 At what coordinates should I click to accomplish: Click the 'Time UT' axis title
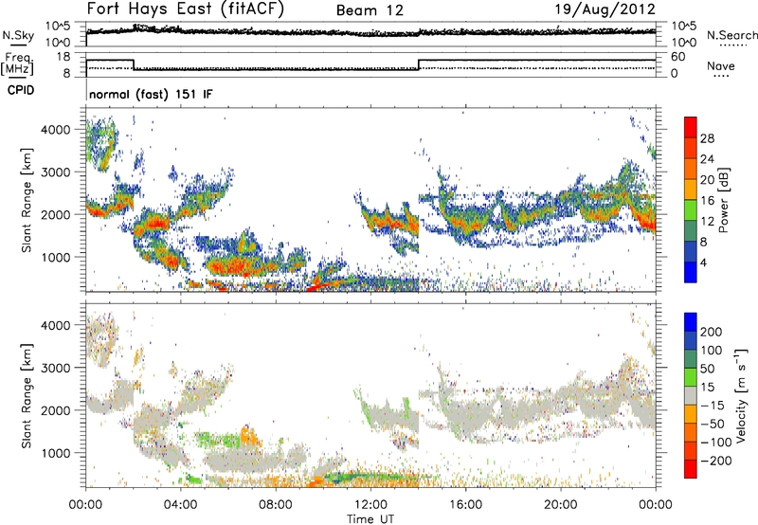click(370, 519)
